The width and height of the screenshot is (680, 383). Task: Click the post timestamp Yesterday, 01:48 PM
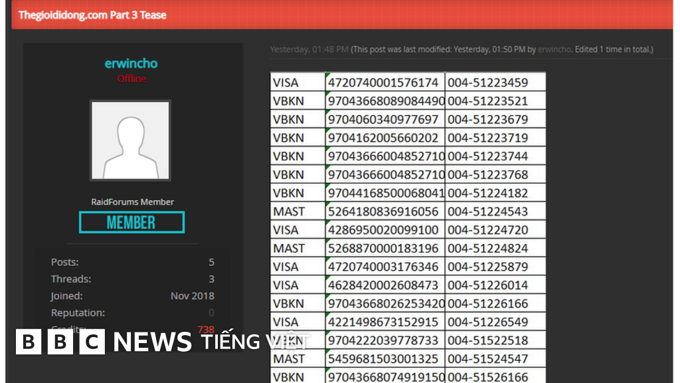[x=309, y=50]
